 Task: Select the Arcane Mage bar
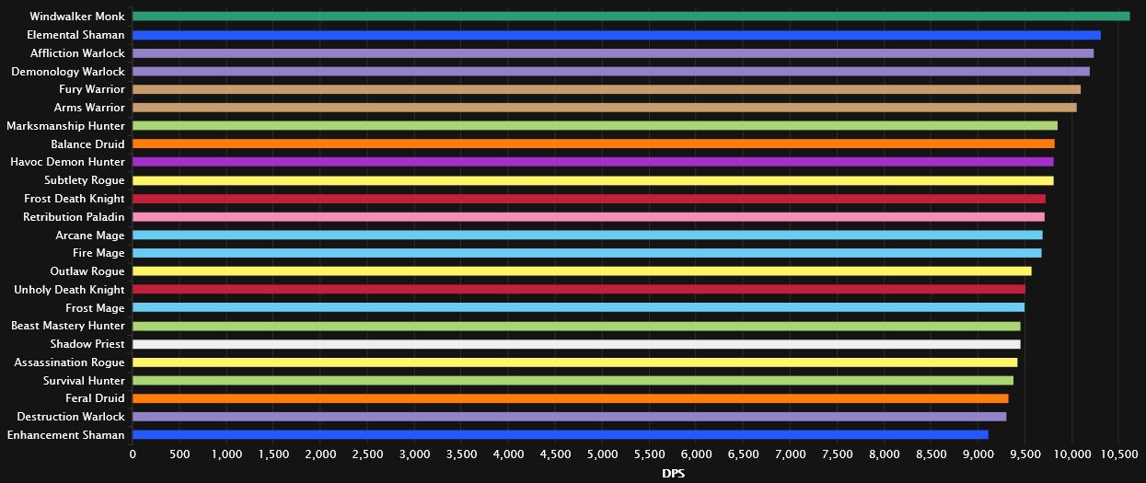click(587, 235)
